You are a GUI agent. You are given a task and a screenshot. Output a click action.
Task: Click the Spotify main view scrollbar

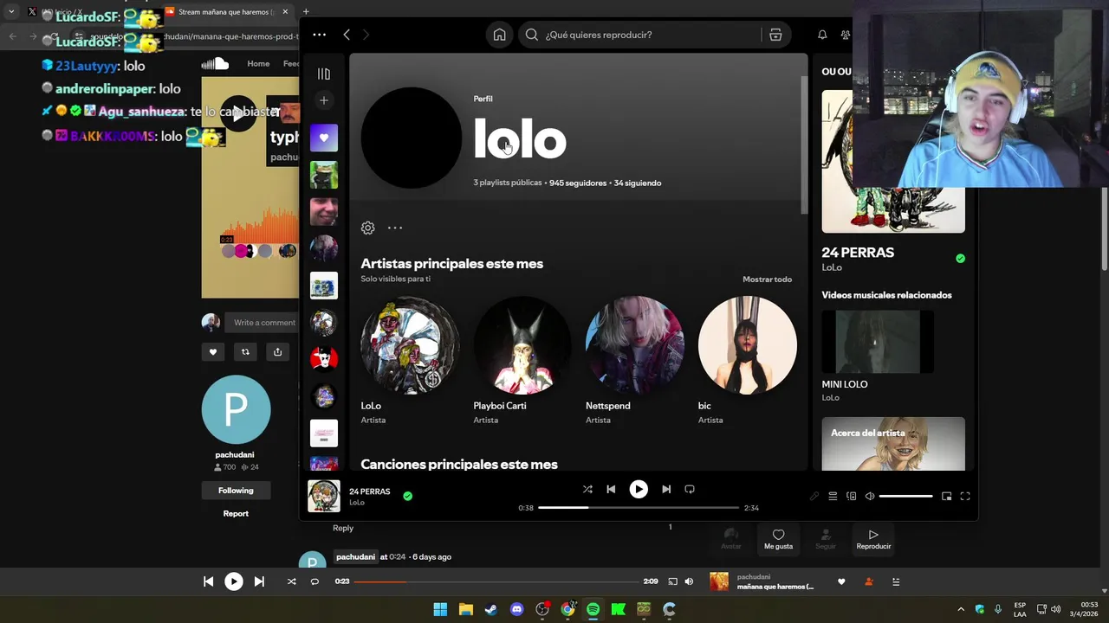[803, 147]
